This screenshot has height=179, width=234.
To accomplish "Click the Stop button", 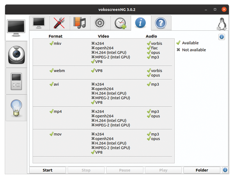I will click(86, 170).
